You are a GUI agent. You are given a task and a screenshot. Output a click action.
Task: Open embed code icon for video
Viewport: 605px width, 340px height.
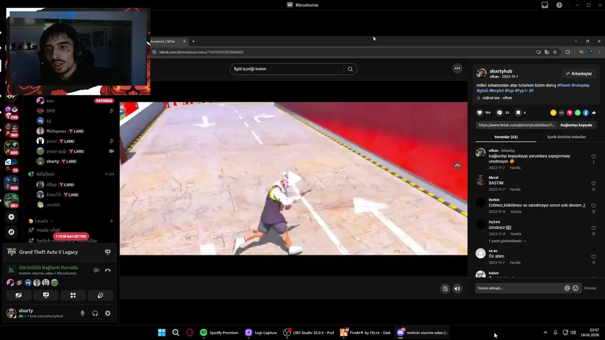pos(562,113)
